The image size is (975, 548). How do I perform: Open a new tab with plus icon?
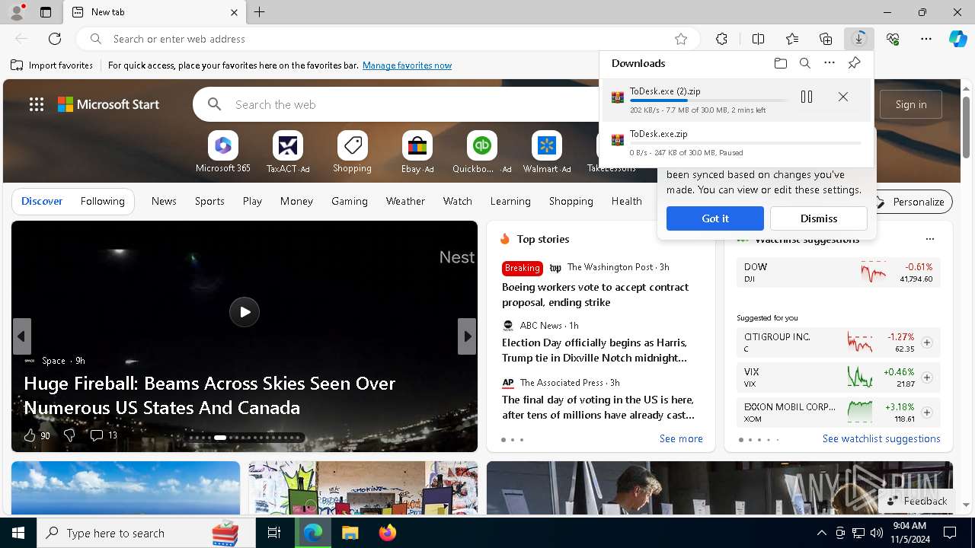pos(260,12)
